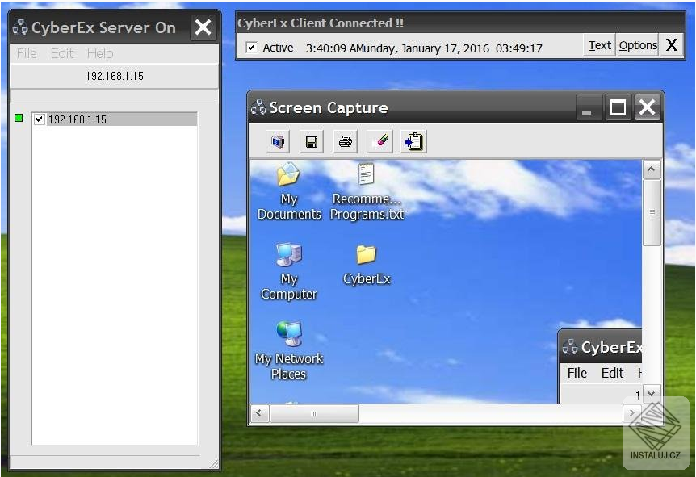The height and width of the screenshot is (477, 696).
Task: Click the Text button
Action: [599, 45]
